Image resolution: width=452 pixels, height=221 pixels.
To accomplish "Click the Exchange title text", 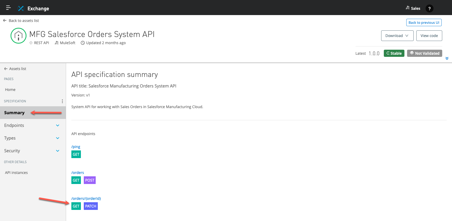I will pos(38,8).
